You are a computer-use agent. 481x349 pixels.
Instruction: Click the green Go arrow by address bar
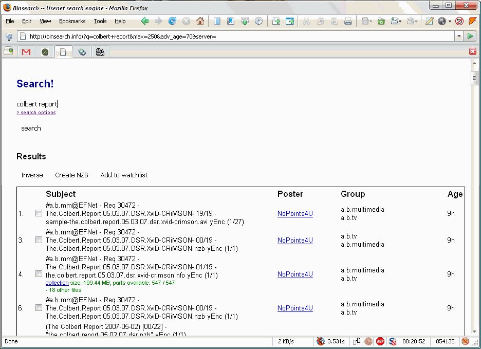point(470,36)
